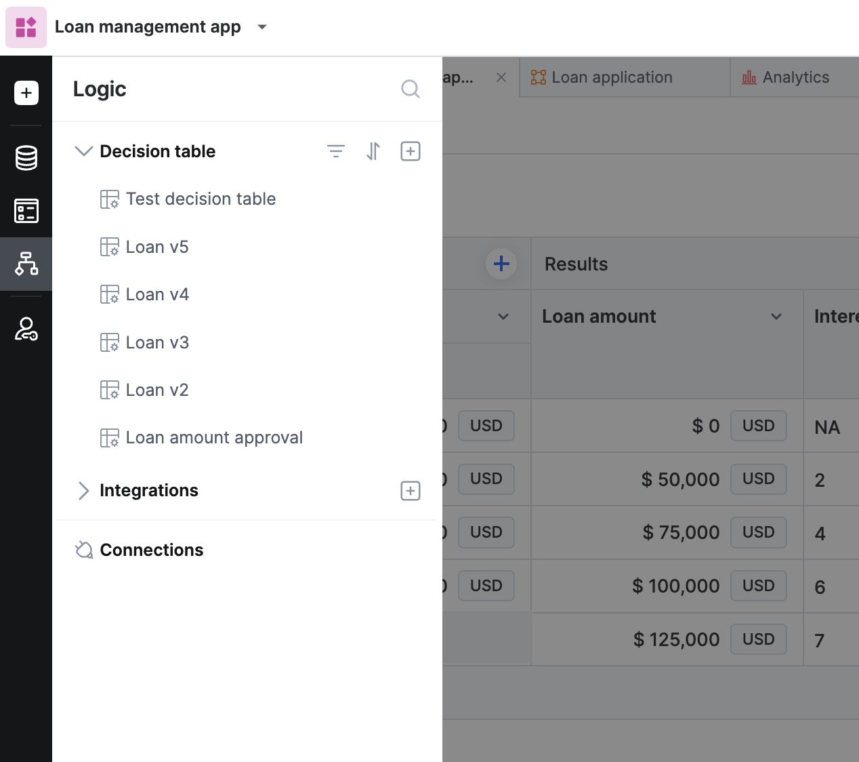Open the forms layout icon in sidebar

coord(26,211)
